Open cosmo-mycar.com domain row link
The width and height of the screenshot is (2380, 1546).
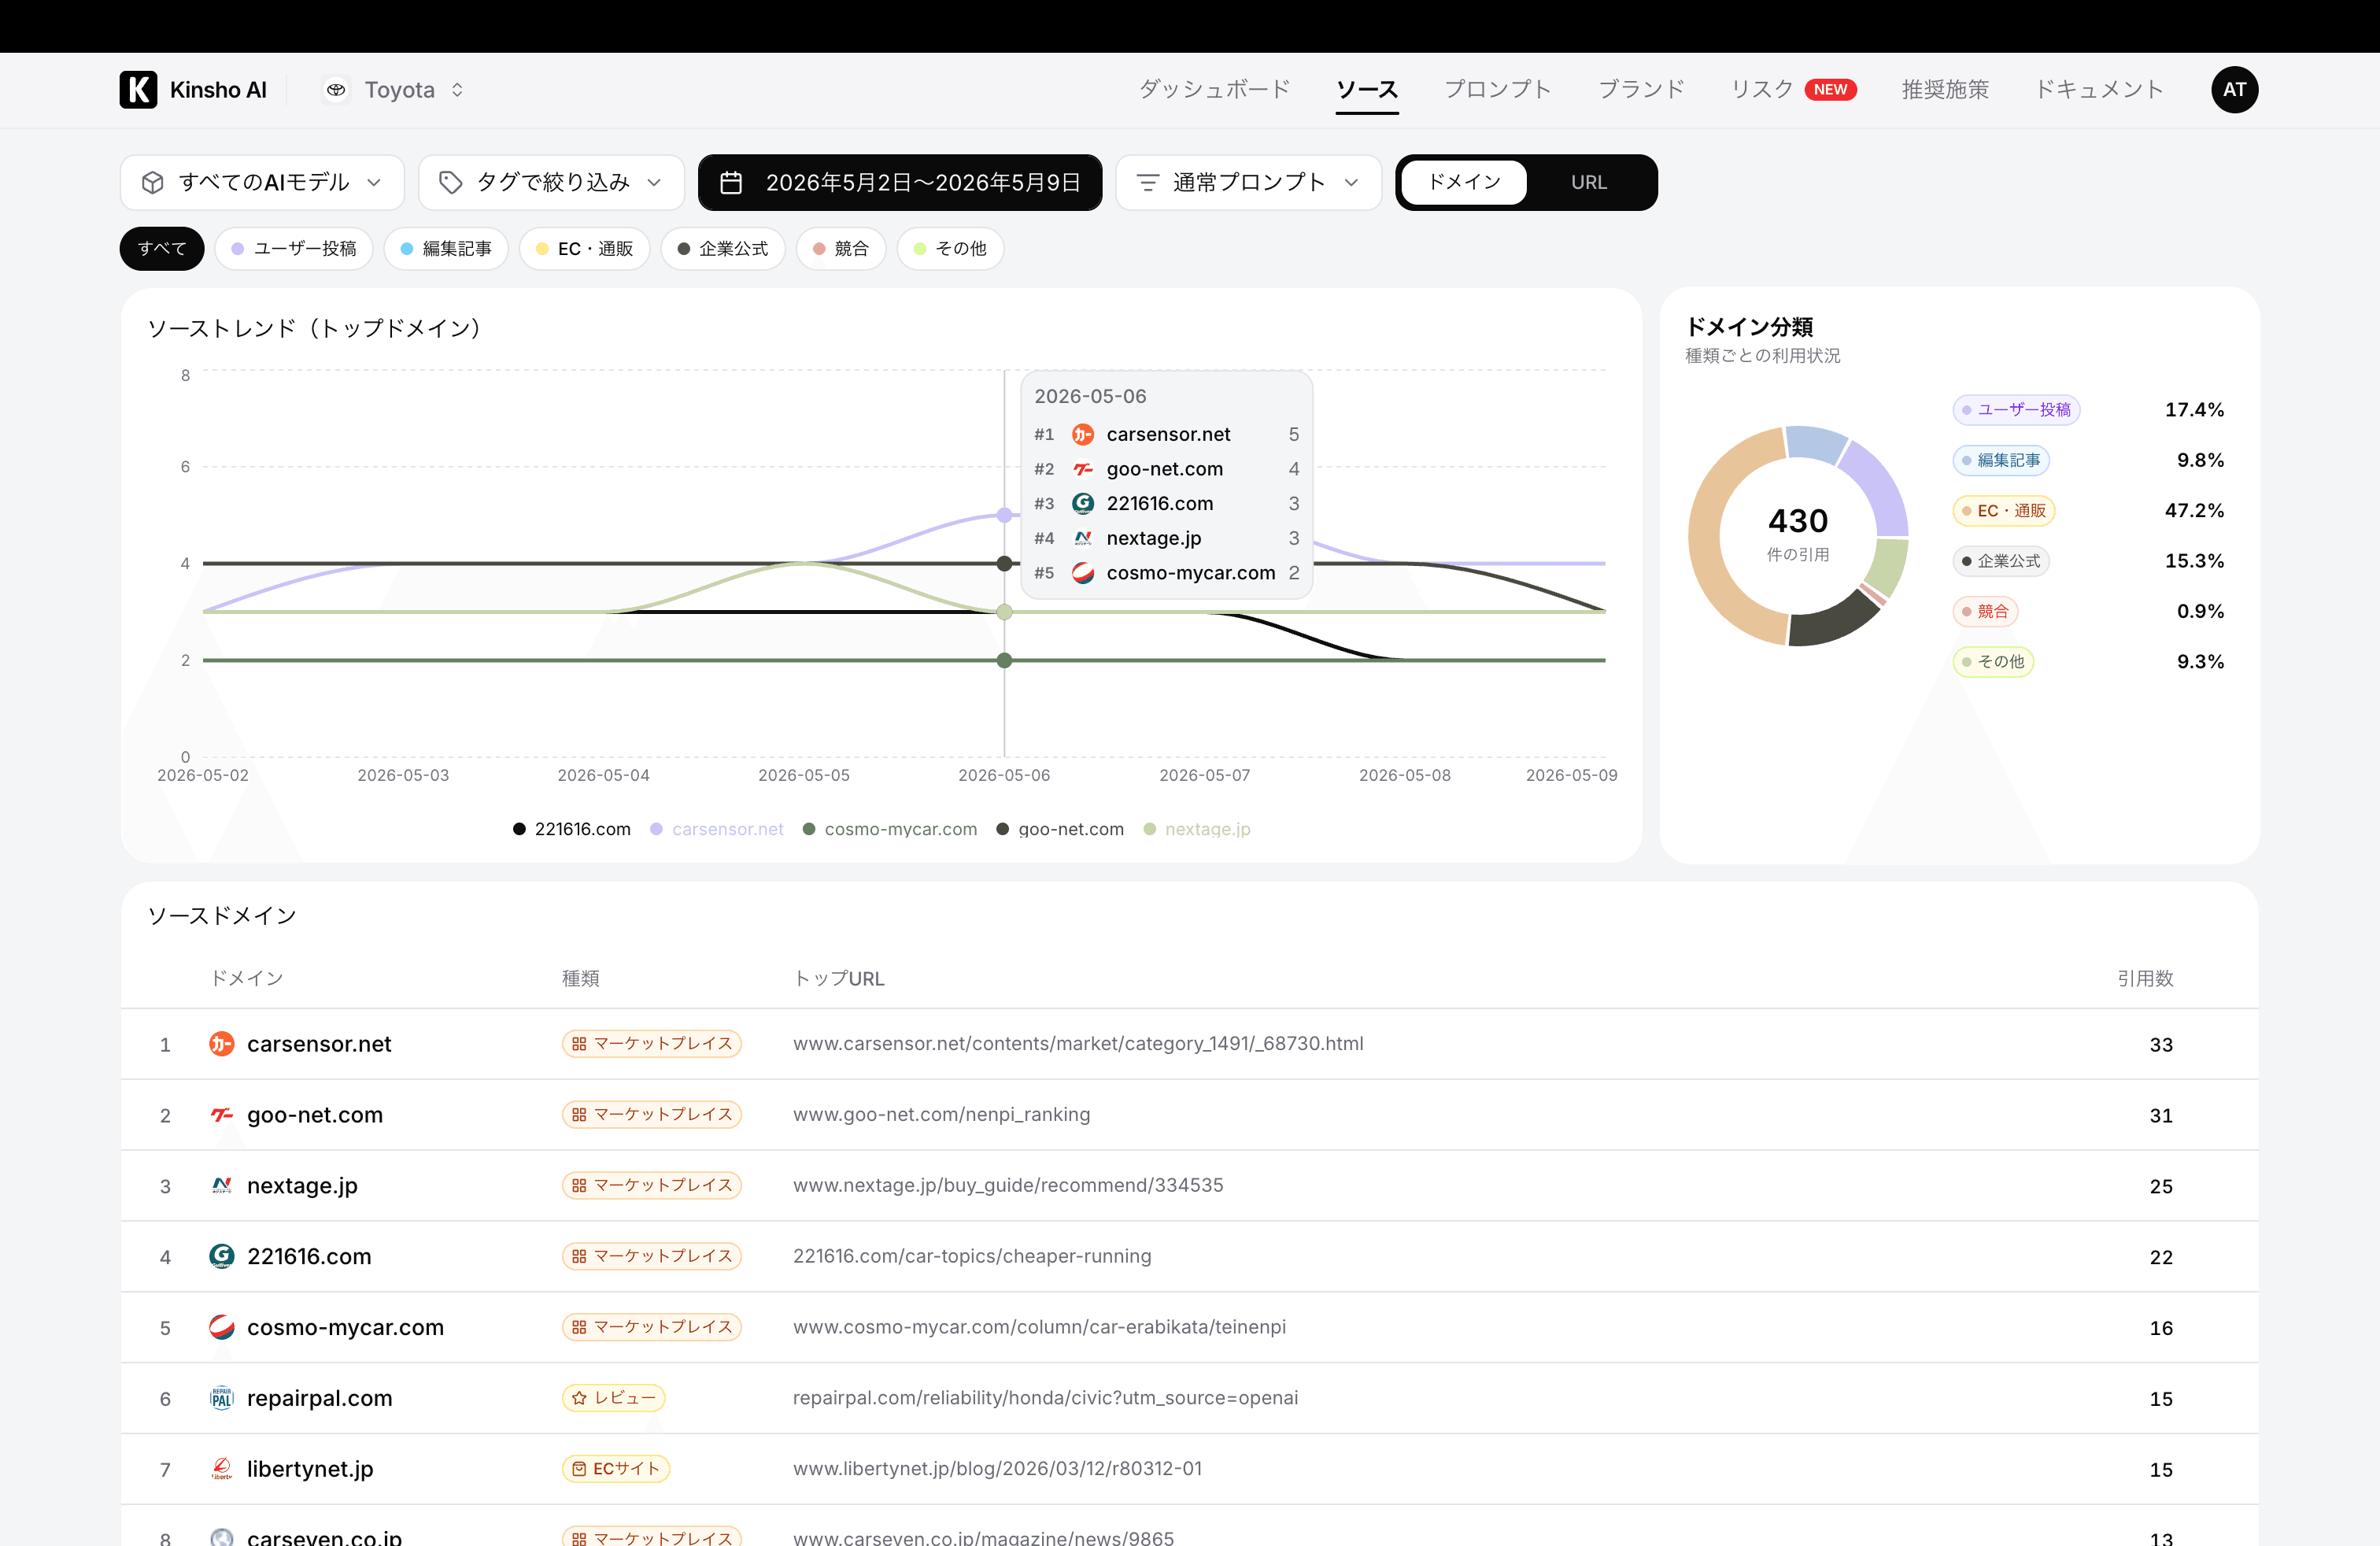tap(345, 1327)
